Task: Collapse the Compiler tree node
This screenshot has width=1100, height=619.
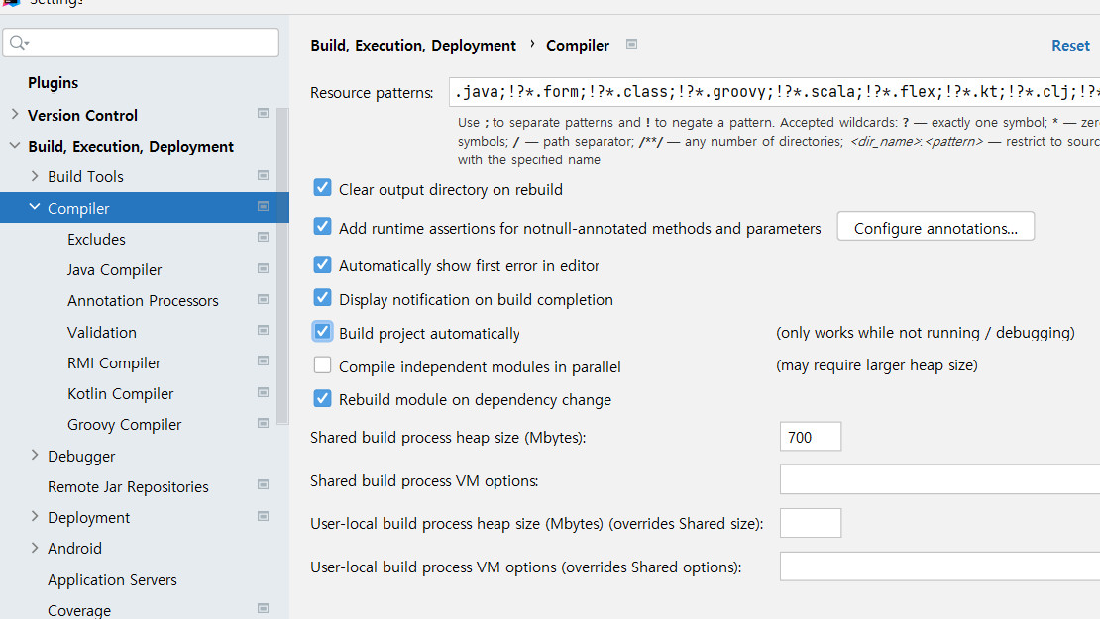Action: (35, 207)
